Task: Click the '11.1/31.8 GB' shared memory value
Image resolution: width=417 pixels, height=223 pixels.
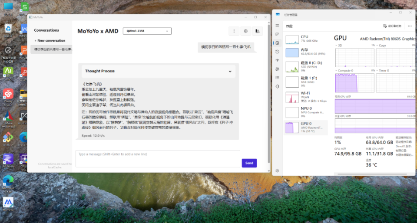Action: tap(379, 154)
